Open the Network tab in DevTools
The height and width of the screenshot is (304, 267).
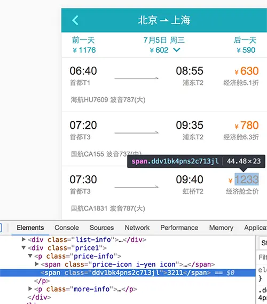pos(137,228)
